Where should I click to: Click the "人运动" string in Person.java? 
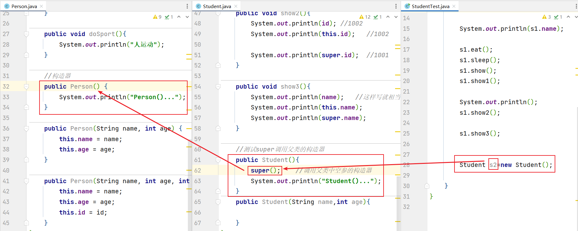pyautogui.click(x=143, y=44)
